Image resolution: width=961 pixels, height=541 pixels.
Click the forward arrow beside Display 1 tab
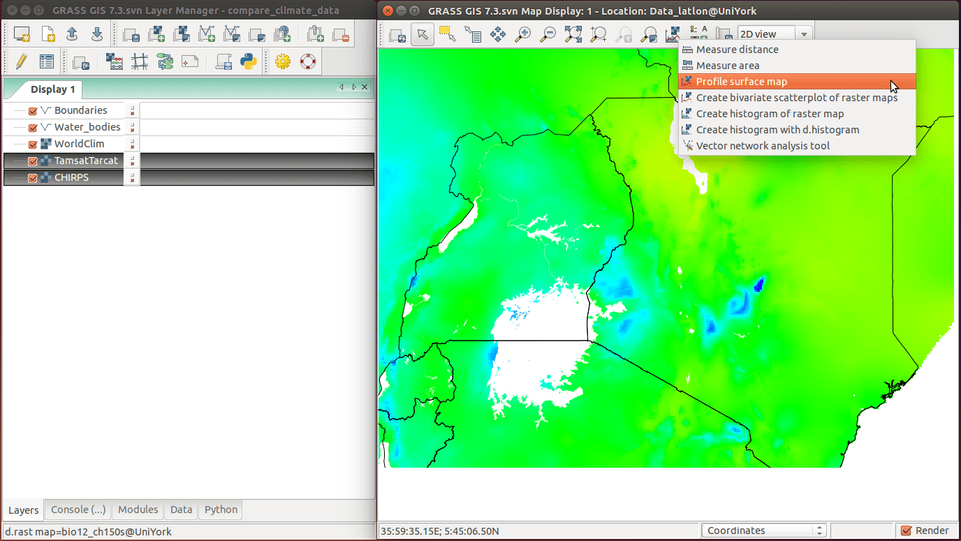click(x=352, y=87)
